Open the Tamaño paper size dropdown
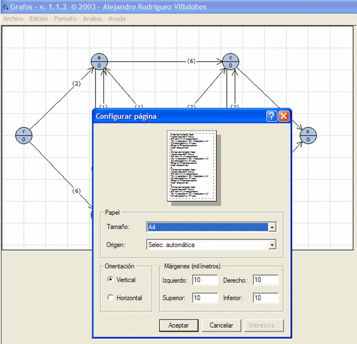The image size is (357, 344). tap(272, 227)
